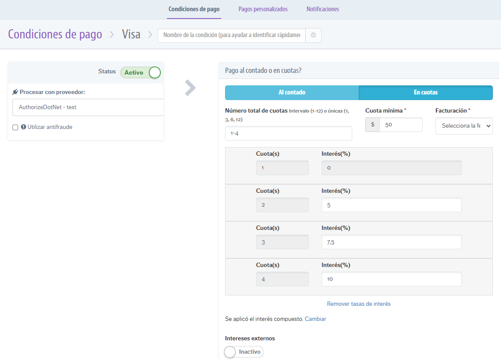Switch to the Pagos personalizados tab
This screenshot has width=501, height=361.
[x=263, y=9]
